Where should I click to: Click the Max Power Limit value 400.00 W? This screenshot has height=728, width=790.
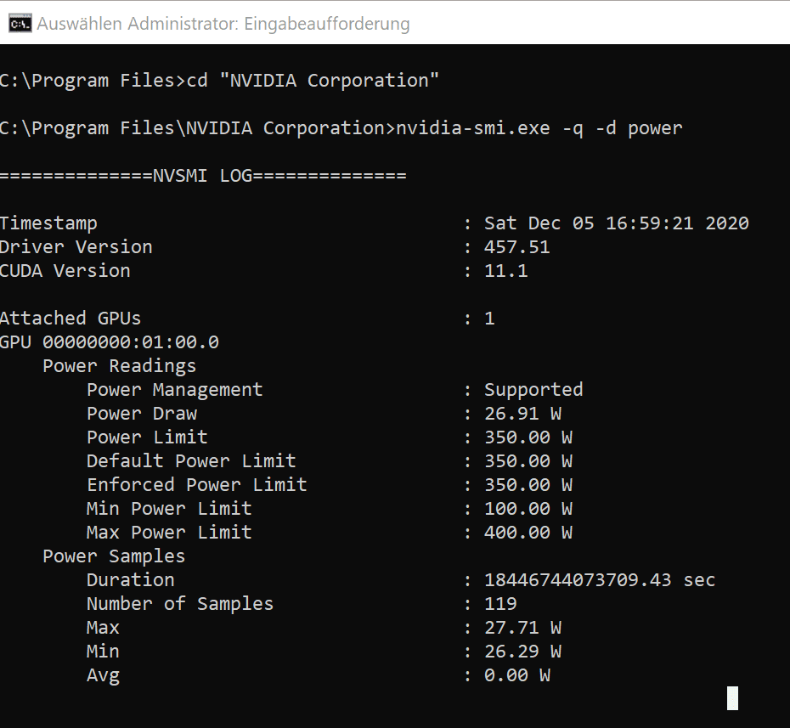pyautogui.click(x=528, y=533)
